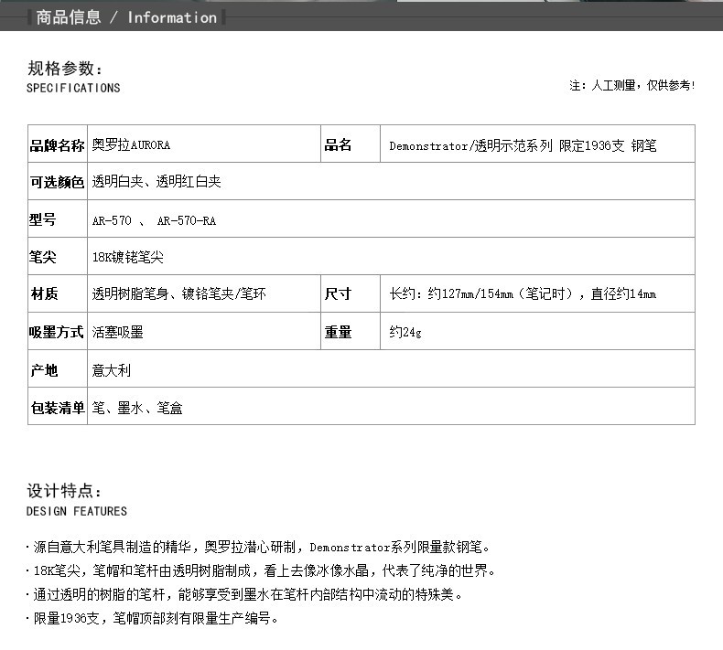Click the DESIGN FEATURES subtitle

(77, 511)
